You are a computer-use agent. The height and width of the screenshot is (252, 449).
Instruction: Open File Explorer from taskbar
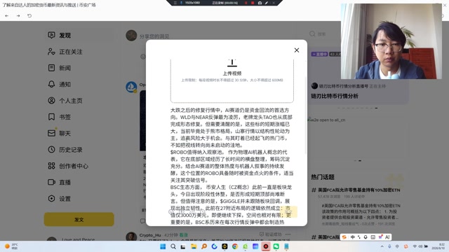pyautogui.click(x=194, y=246)
